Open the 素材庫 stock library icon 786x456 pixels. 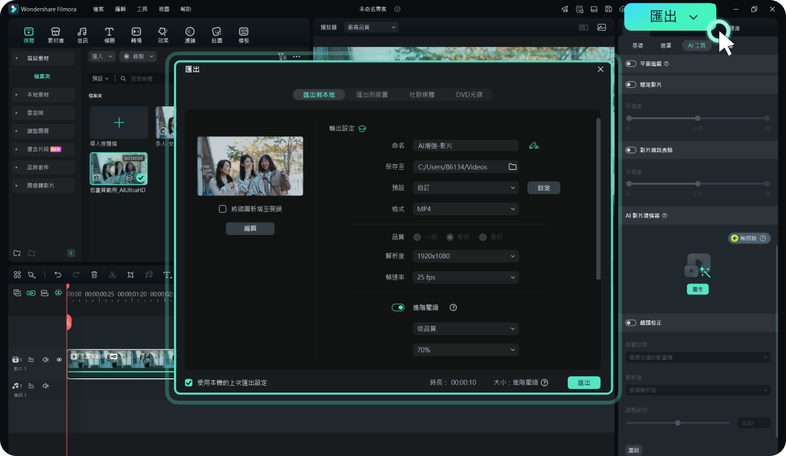point(56,35)
